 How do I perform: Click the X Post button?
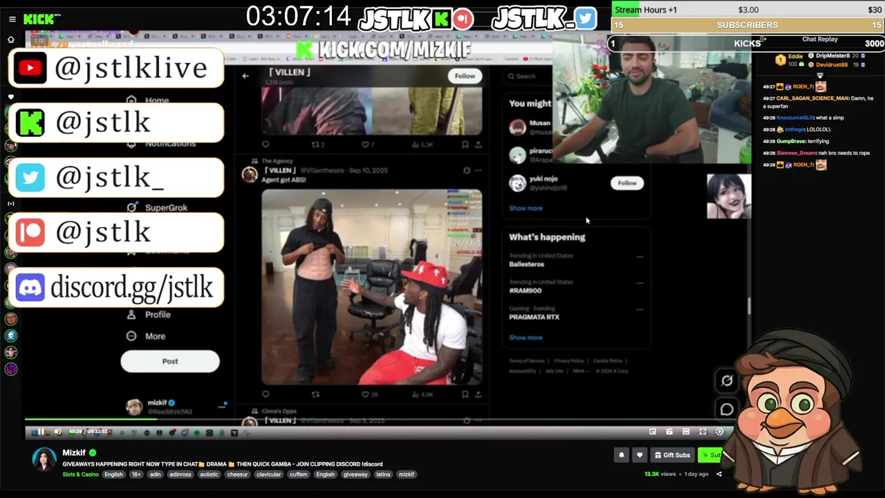pos(170,361)
